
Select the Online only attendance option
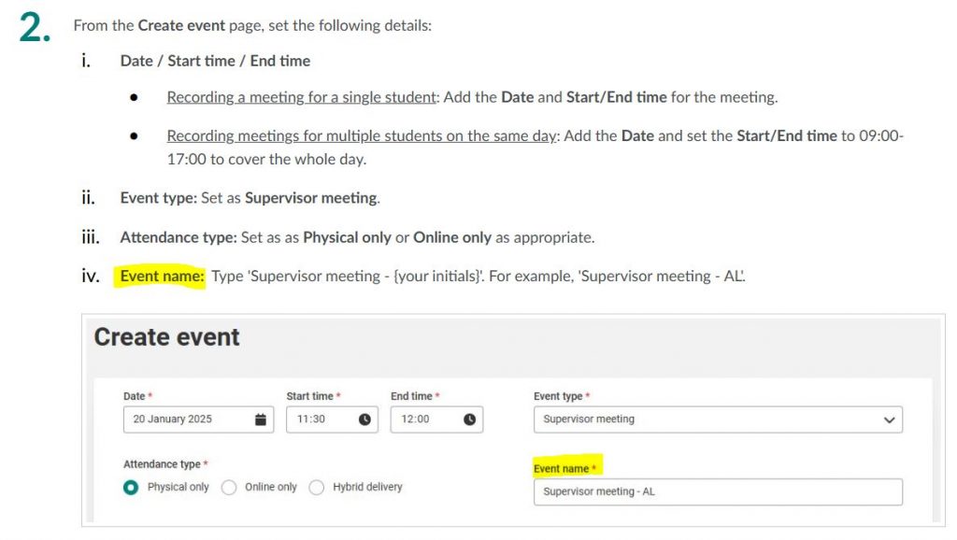coord(229,487)
